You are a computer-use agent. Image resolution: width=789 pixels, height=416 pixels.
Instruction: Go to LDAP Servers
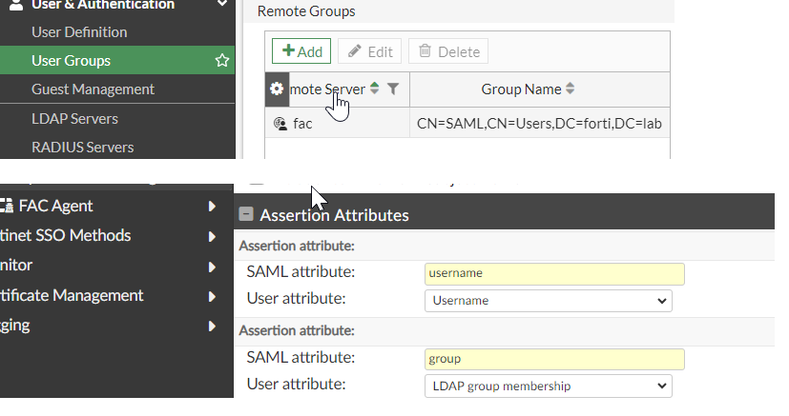(x=74, y=119)
